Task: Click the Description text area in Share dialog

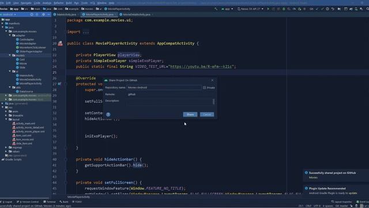Action: click(170, 102)
